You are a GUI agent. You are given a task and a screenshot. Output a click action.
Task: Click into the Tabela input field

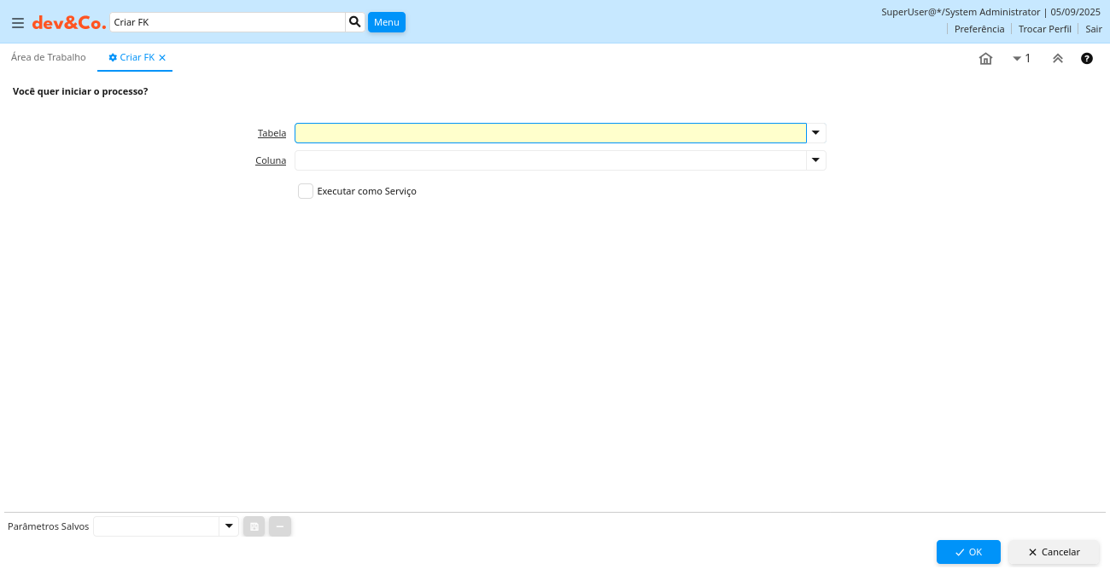point(550,133)
